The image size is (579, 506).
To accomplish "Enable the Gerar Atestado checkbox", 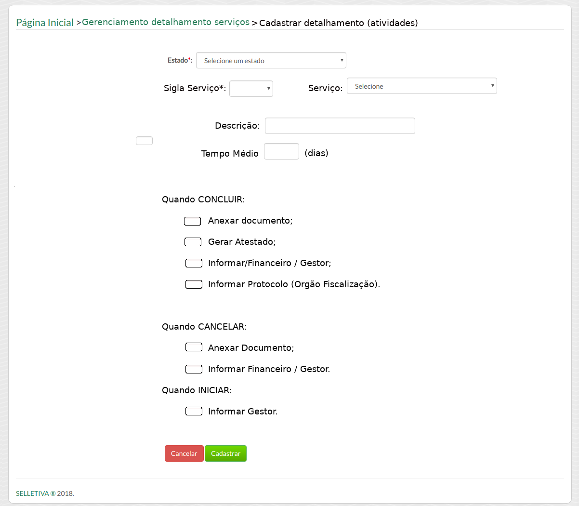I will [x=193, y=242].
